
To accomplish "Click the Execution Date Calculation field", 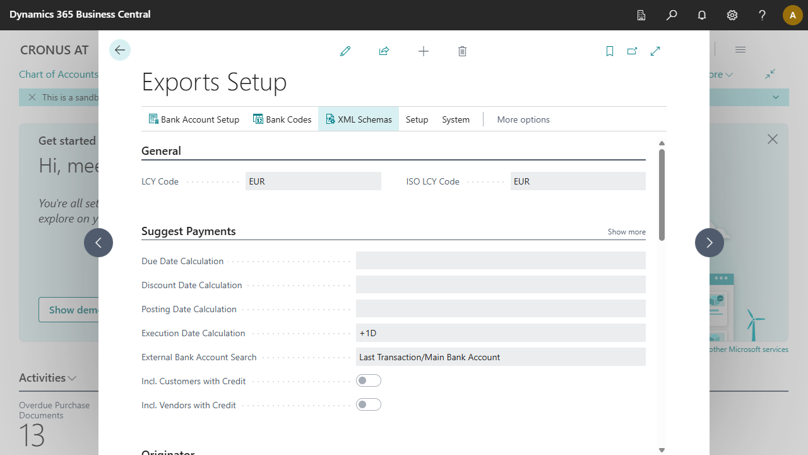I will (501, 333).
